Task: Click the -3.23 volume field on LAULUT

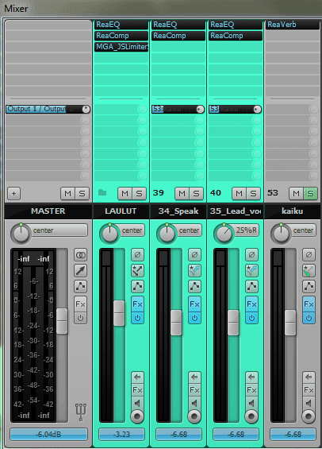Action: 121,435
